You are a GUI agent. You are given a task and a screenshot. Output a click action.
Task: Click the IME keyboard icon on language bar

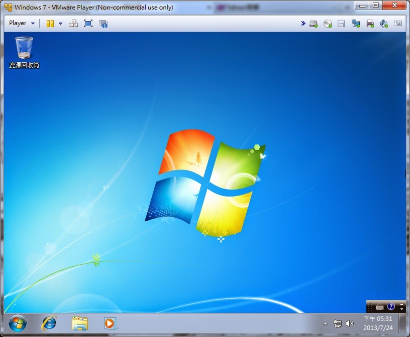[380, 307]
